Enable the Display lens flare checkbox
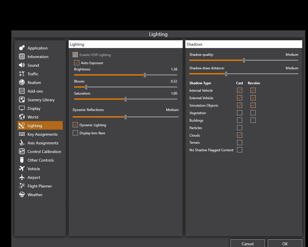308x247 pixels. pos(75,133)
